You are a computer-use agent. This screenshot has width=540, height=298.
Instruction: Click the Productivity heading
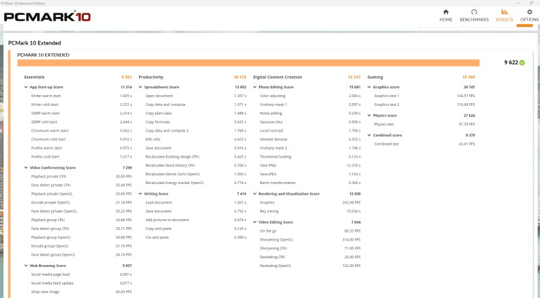(151, 77)
